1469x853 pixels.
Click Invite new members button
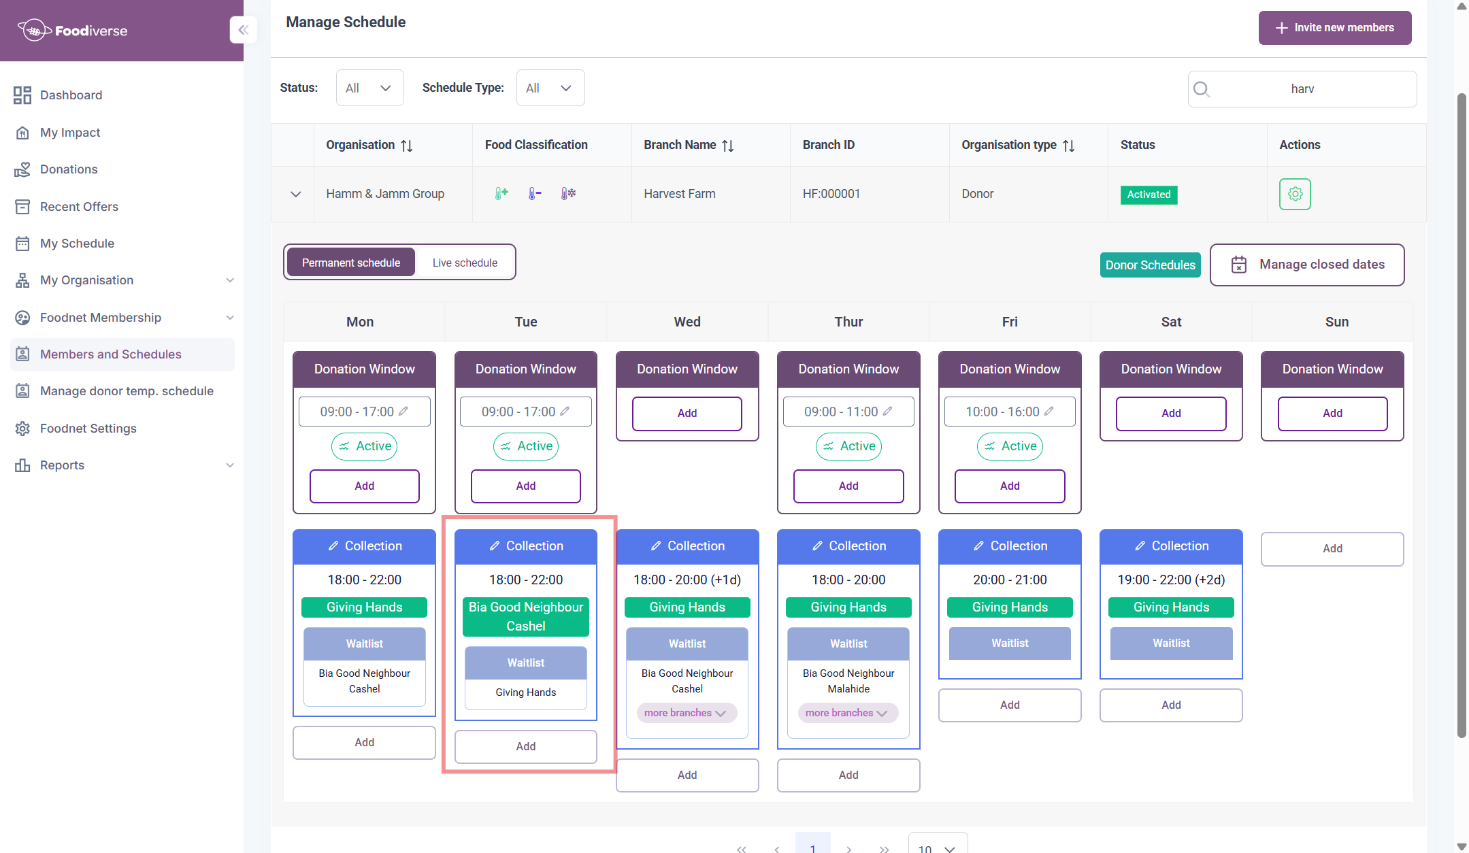[x=1334, y=28]
